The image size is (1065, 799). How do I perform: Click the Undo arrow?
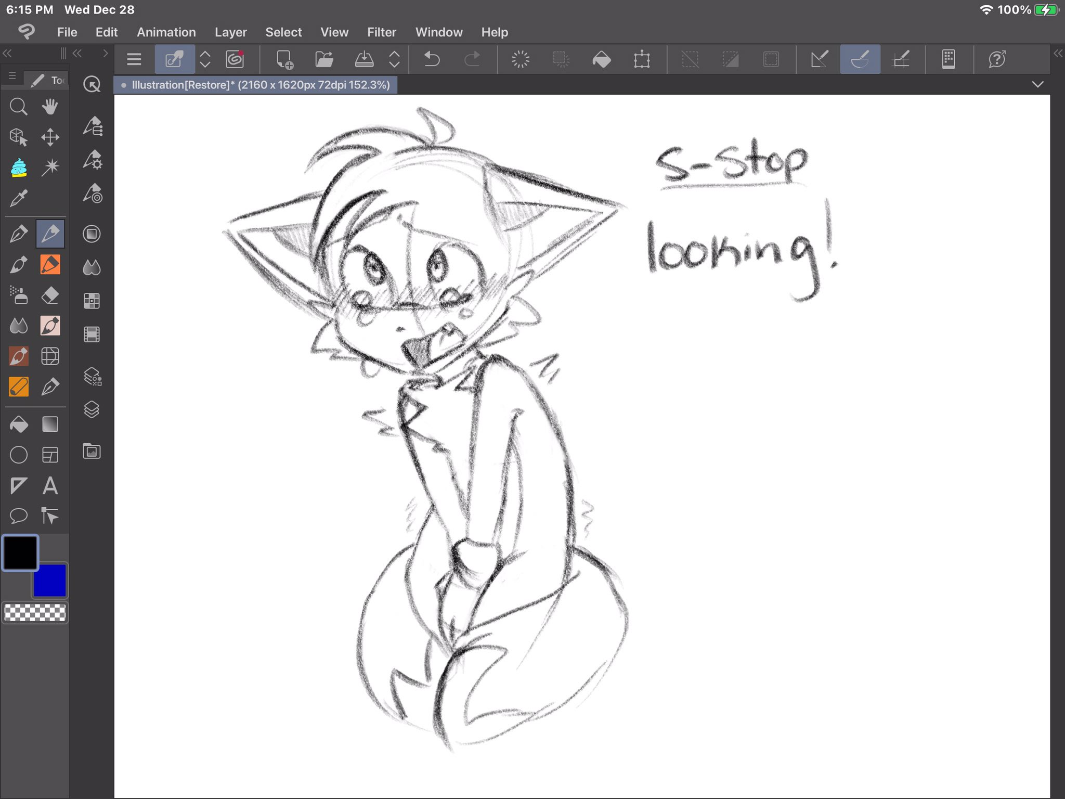tap(432, 59)
